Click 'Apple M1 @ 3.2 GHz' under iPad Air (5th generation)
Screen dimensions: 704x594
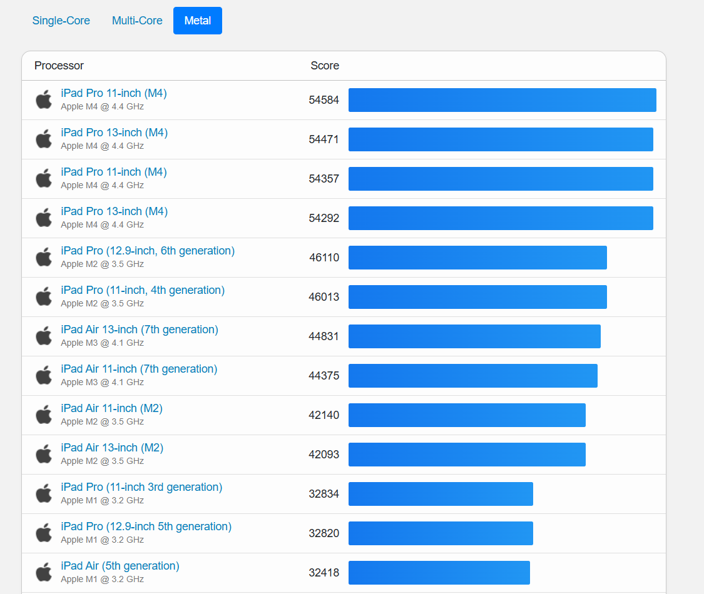click(x=103, y=579)
